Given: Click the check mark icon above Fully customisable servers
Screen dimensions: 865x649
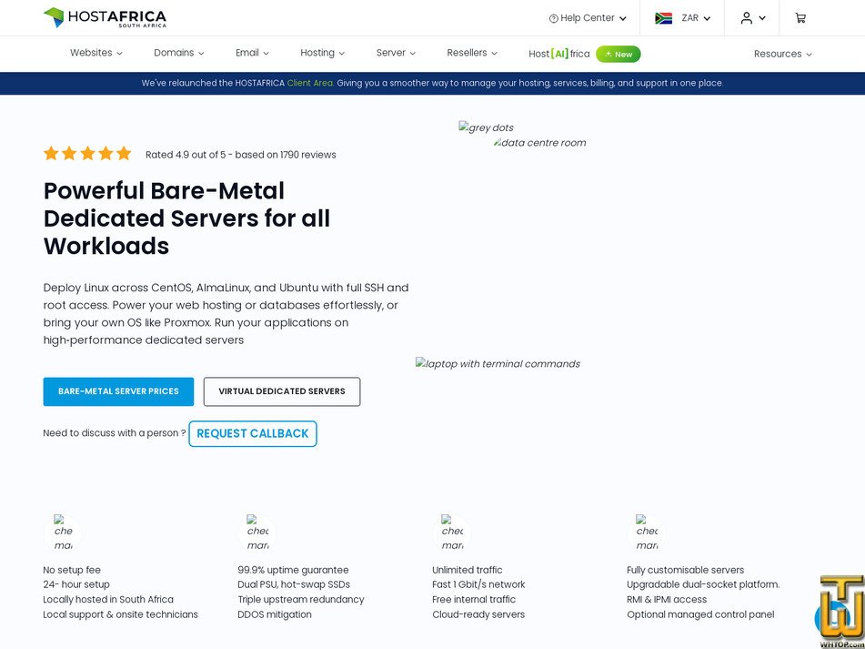Looking at the screenshot, I should pyautogui.click(x=647, y=532).
